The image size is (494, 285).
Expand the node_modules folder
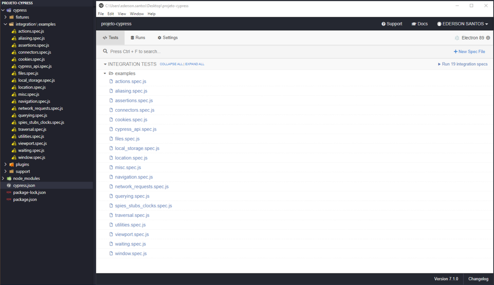tap(3, 179)
